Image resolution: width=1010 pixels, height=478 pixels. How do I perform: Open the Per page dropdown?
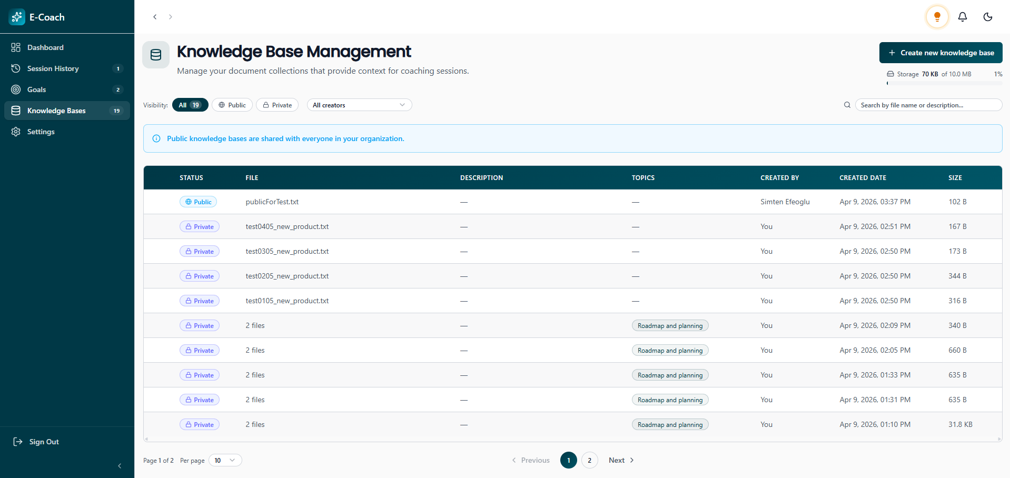click(225, 460)
